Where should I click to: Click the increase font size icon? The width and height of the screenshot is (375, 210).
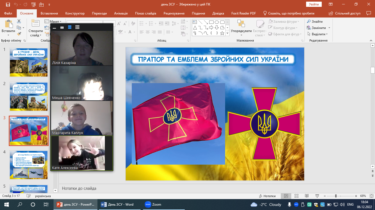(119, 24)
